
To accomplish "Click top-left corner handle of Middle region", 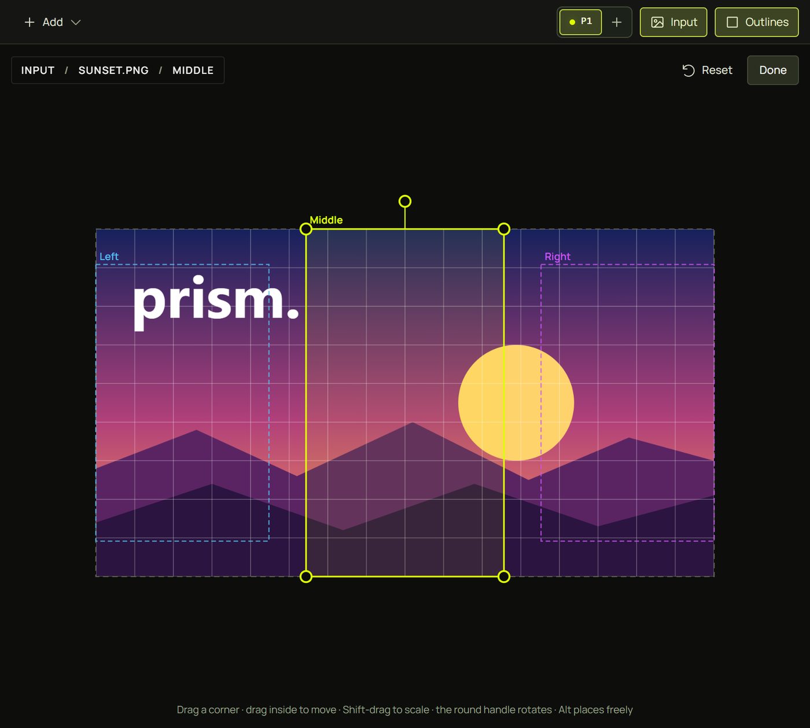I will pyautogui.click(x=306, y=229).
